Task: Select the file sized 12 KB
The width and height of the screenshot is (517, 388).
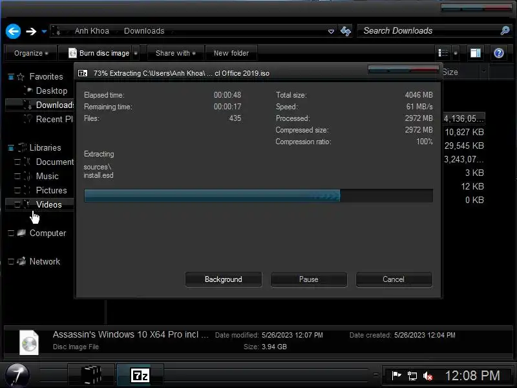Action: [x=472, y=186]
